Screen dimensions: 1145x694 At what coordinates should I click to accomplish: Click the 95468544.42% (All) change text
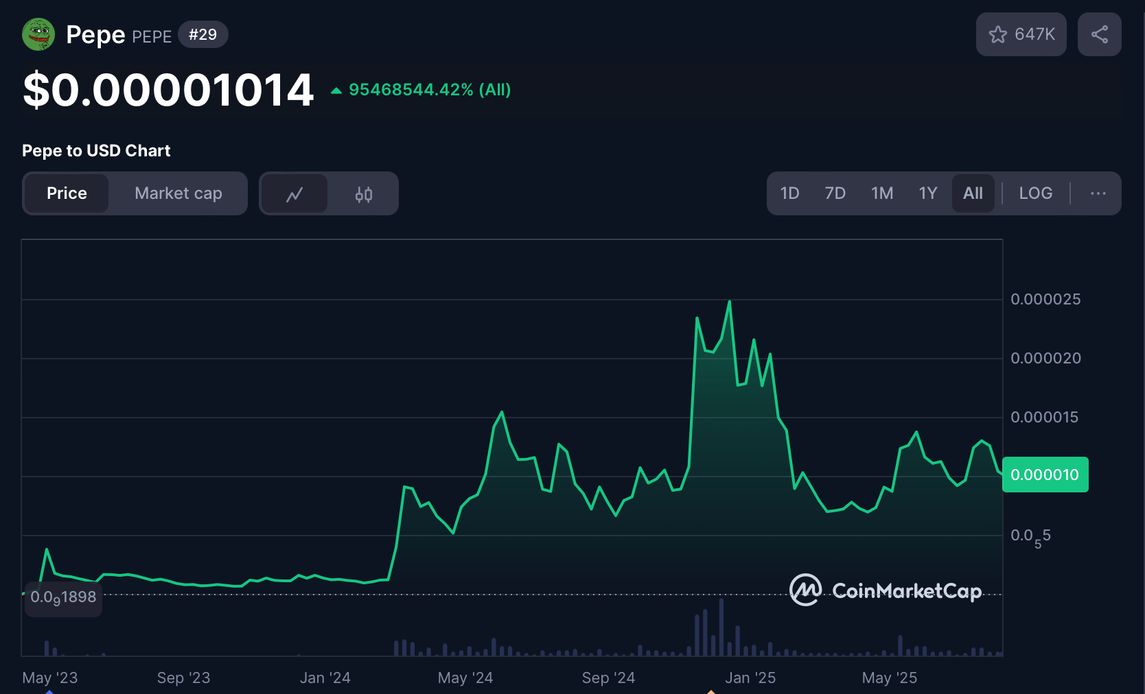pos(430,90)
